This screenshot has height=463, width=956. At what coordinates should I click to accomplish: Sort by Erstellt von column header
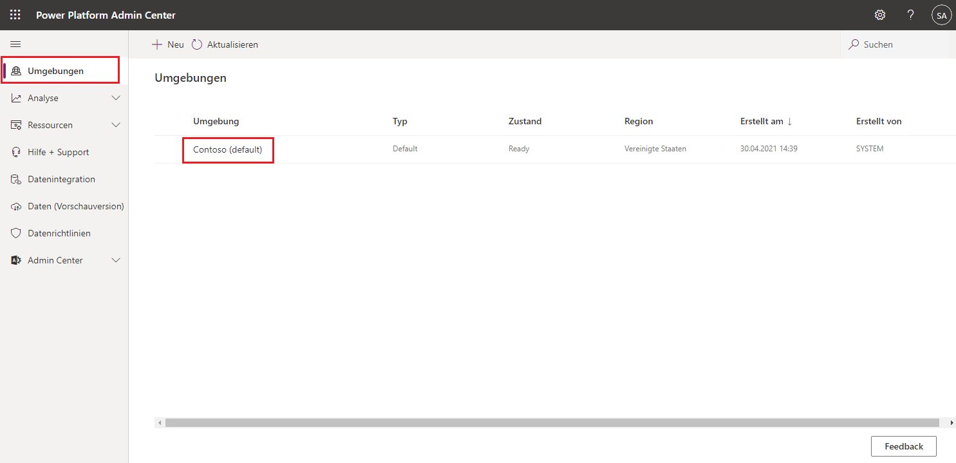coord(879,121)
